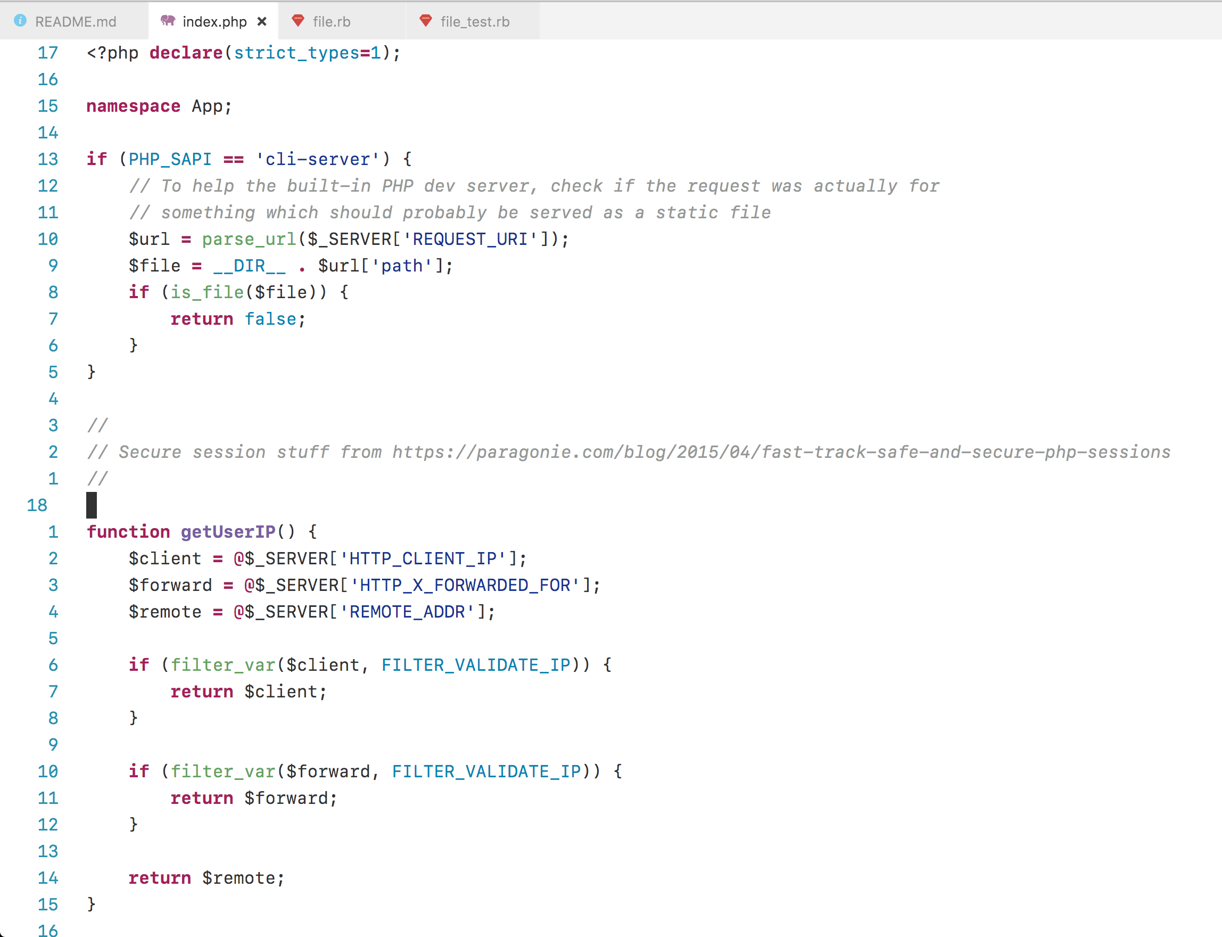Click the strict_types declaration text
The width and height of the screenshot is (1222, 937).
click(x=296, y=53)
